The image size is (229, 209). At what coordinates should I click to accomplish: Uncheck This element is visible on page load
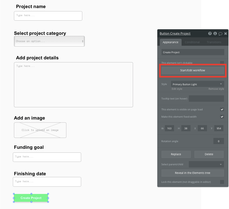click(222, 109)
